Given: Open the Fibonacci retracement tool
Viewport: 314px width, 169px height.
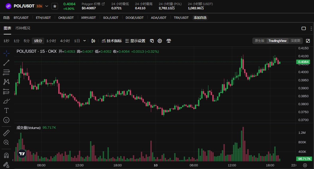Looking at the screenshot, I should coord(6,72).
